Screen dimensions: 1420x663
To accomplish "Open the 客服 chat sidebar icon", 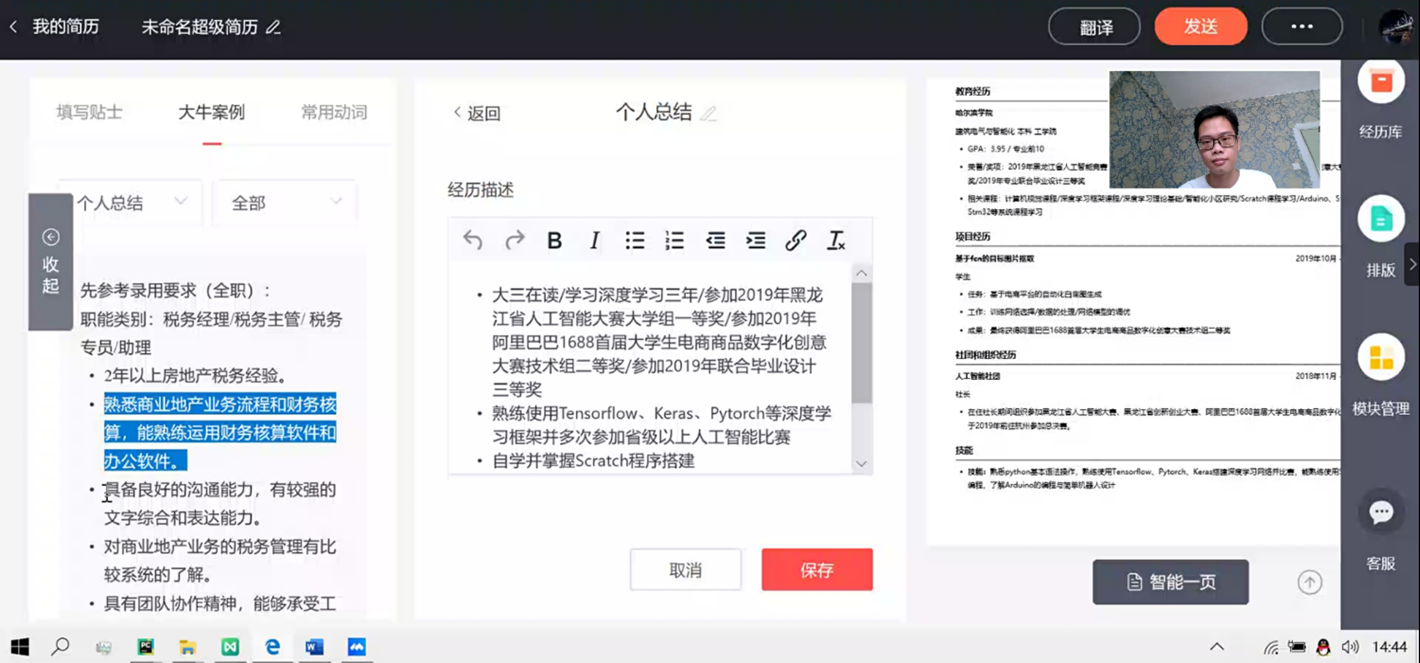I will [x=1382, y=513].
